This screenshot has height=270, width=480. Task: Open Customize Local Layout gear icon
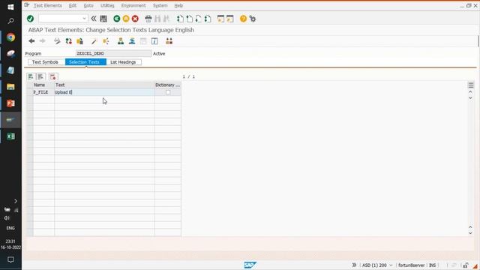(x=253, y=19)
